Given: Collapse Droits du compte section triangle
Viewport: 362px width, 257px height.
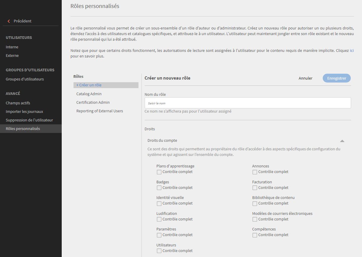Looking at the screenshot, I should (x=342, y=141).
